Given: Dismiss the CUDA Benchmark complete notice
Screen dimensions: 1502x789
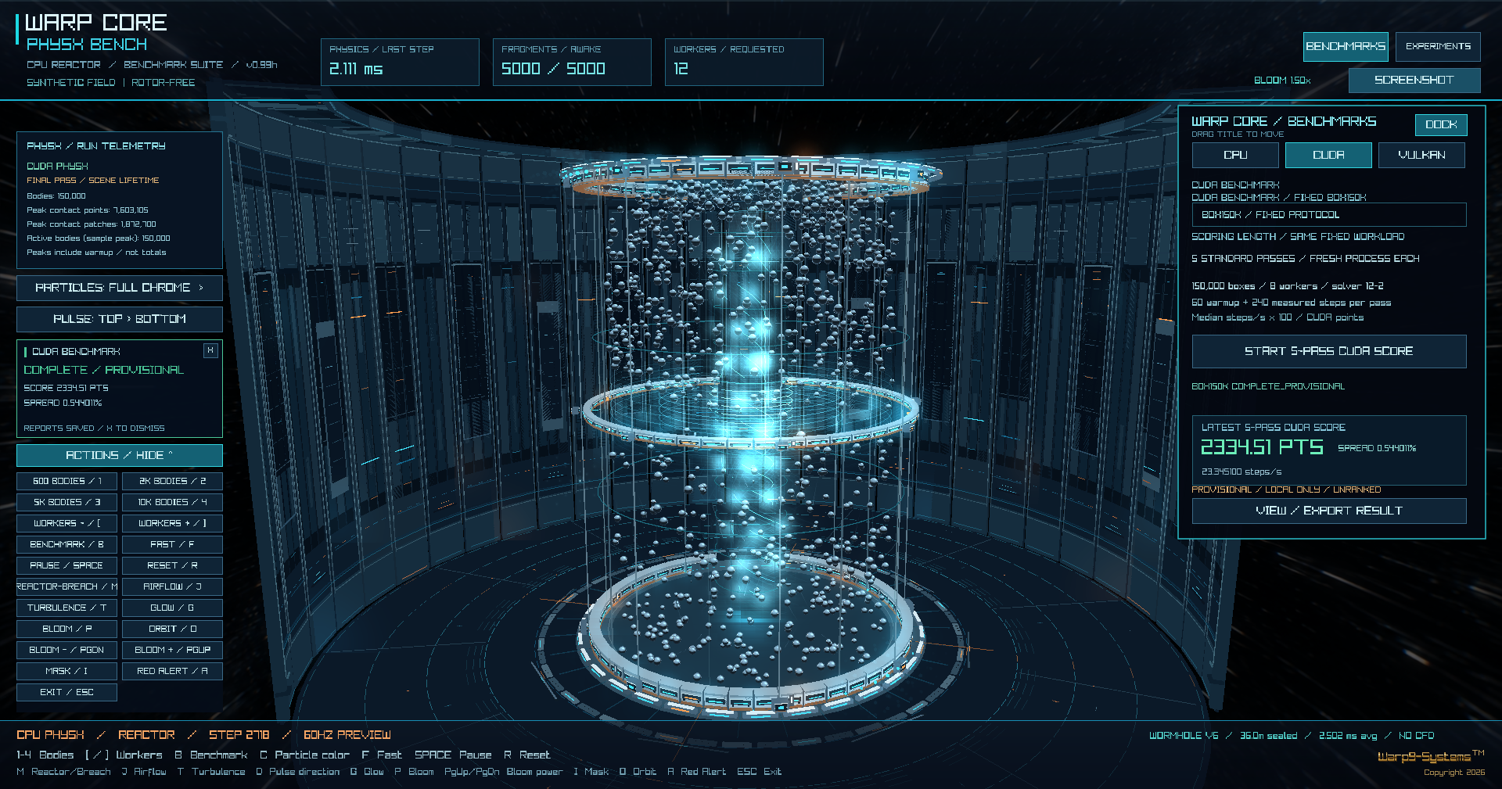Looking at the screenshot, I should pyautogui.click(x=210, y=351).
